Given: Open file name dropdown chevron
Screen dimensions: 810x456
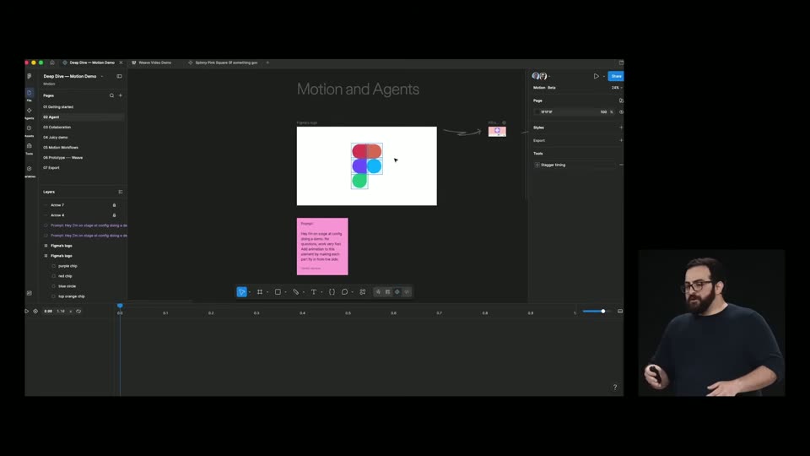Looking at the screenshot, I should (x=102, y=77).
